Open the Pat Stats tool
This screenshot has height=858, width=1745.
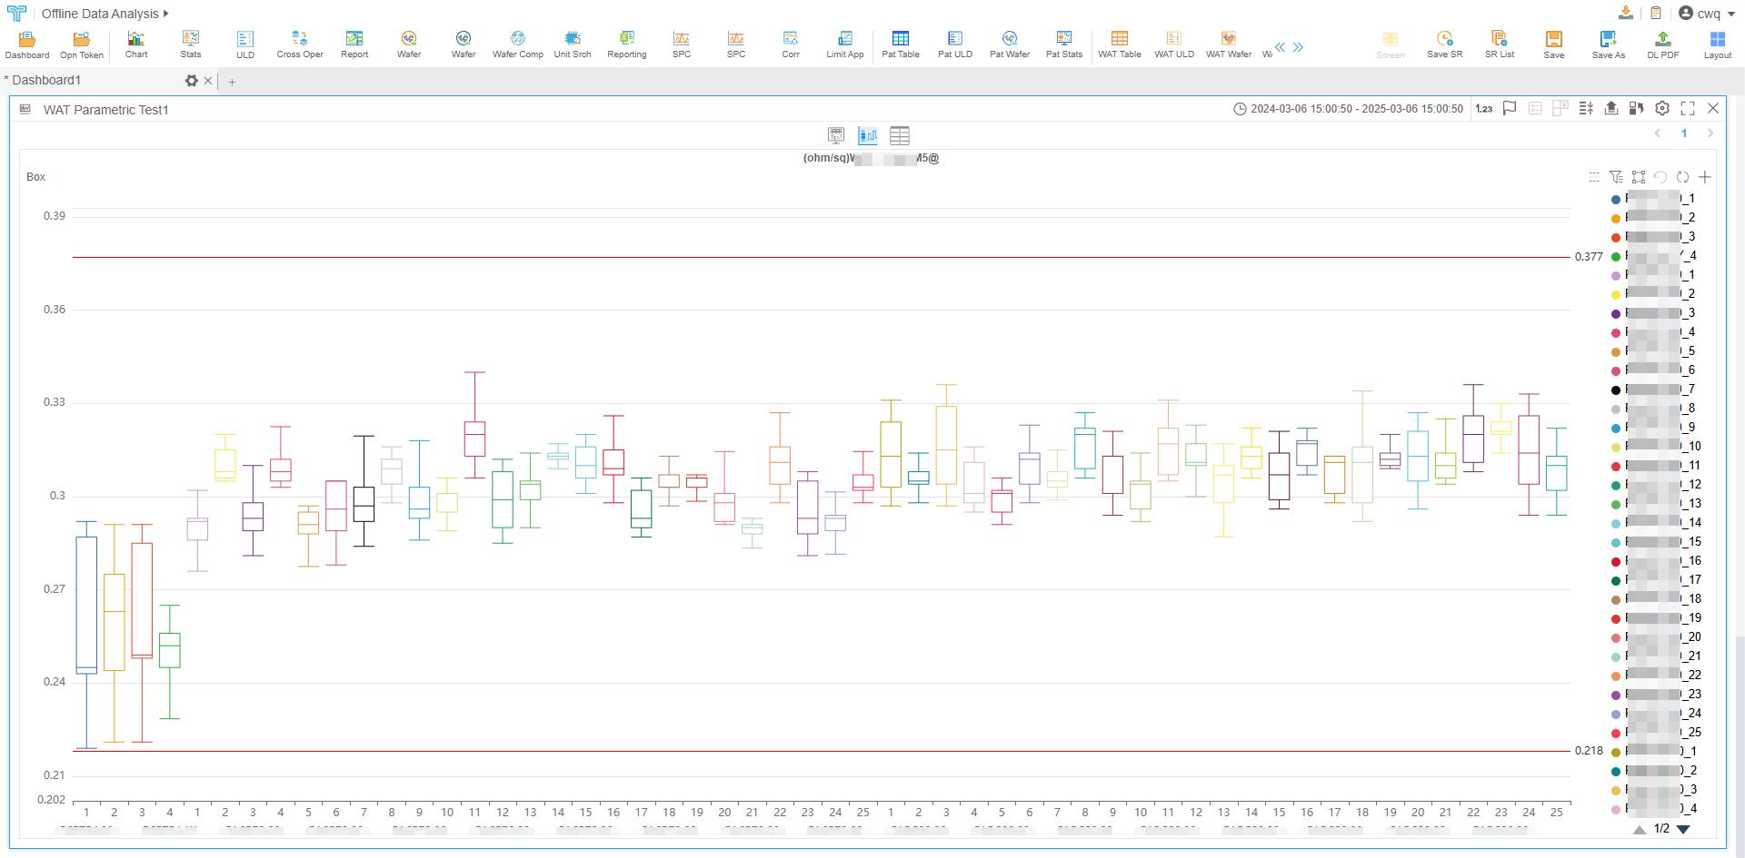(x=1063, y=43)
